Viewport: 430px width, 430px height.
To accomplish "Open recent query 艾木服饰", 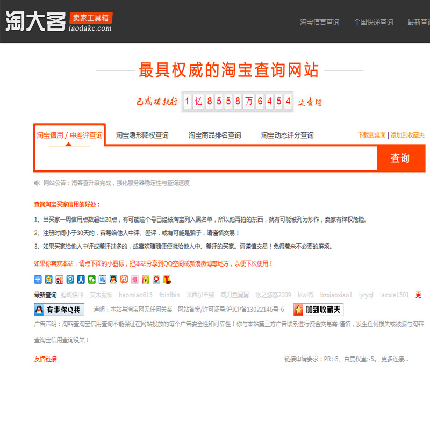I will [x=101, y=295].
